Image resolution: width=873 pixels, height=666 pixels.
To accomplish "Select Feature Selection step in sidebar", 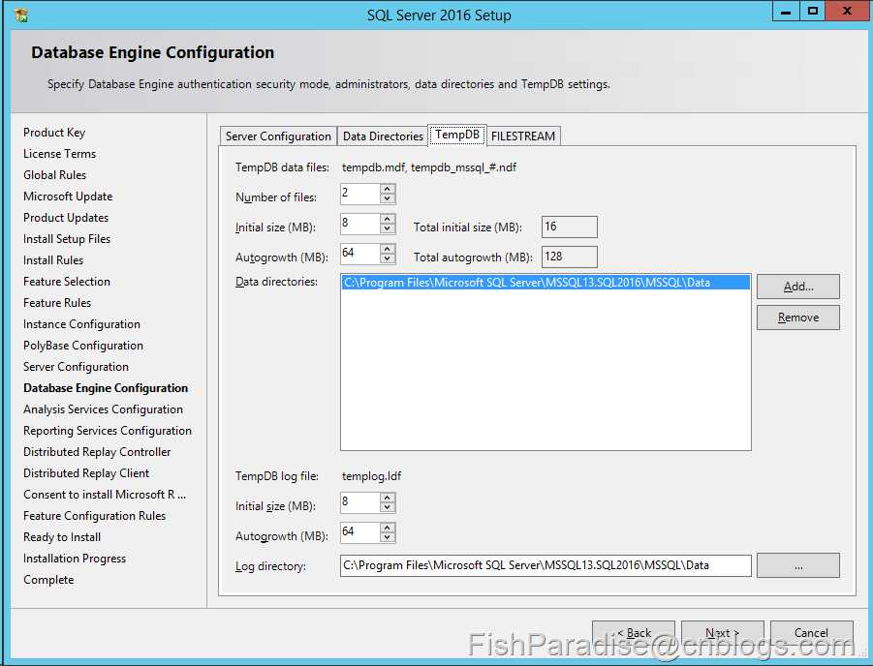I will click(x=67, y=282).
